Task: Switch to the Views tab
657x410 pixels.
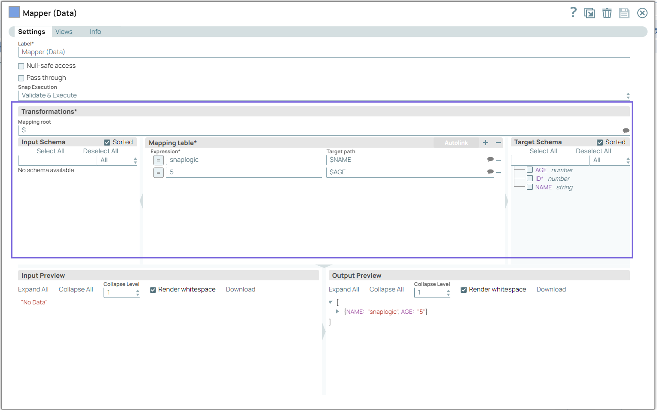Action: [x=64, y=32]
